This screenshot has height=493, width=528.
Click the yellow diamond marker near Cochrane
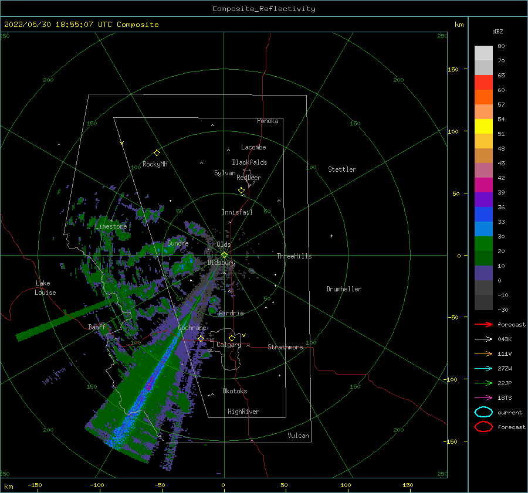(x=201, y=338)
